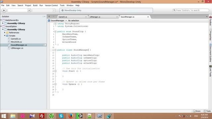Open the Toolbox side panel
The image size is (212, 119).
click(x=210, y=21)
